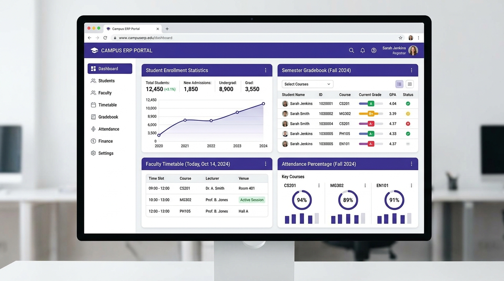Open Sarah Jenkins Registrar profile menu
Screen dimensions: 504x281
(x=400, y=50)
